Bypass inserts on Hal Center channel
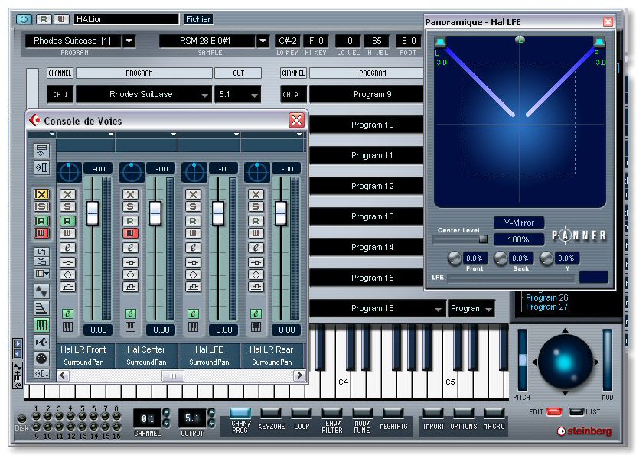The height and width of the screenshot is (455, 636). pyautogui.click(x=130, y=262)
